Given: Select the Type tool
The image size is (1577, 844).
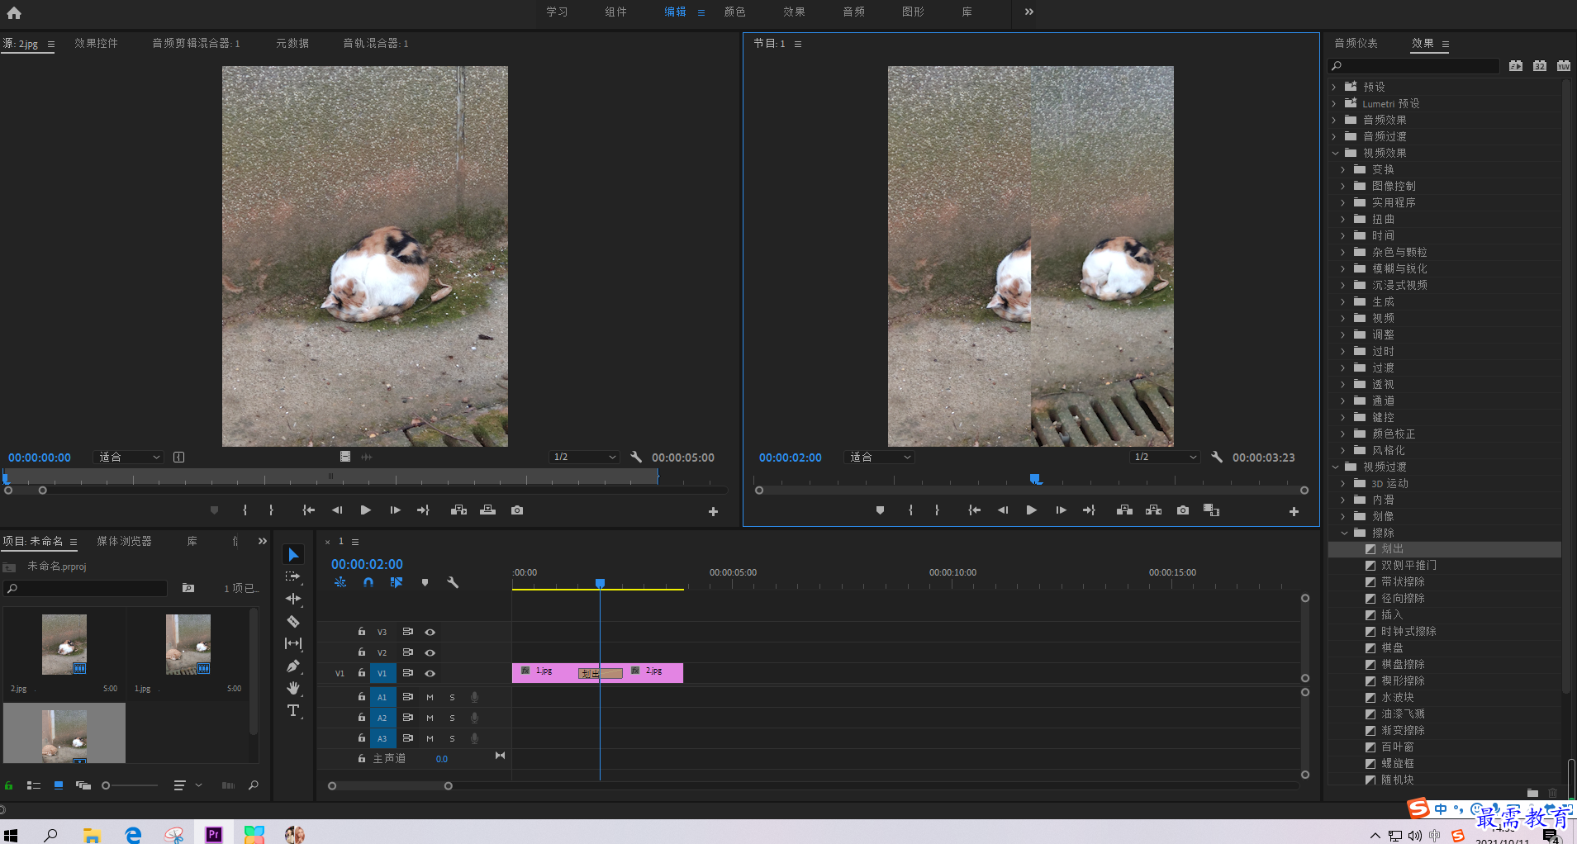Looking at the screenshot, I should pyautogui.click(x=293, y=710).
